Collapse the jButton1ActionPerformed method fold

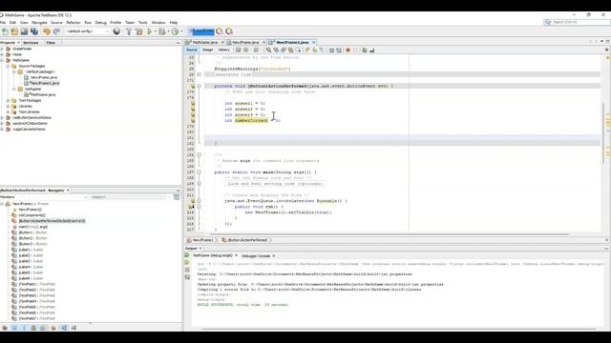click(199, 86)
